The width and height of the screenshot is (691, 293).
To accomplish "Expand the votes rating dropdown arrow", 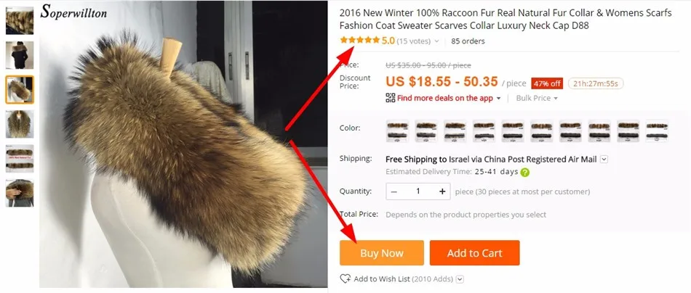I will 436,41.
